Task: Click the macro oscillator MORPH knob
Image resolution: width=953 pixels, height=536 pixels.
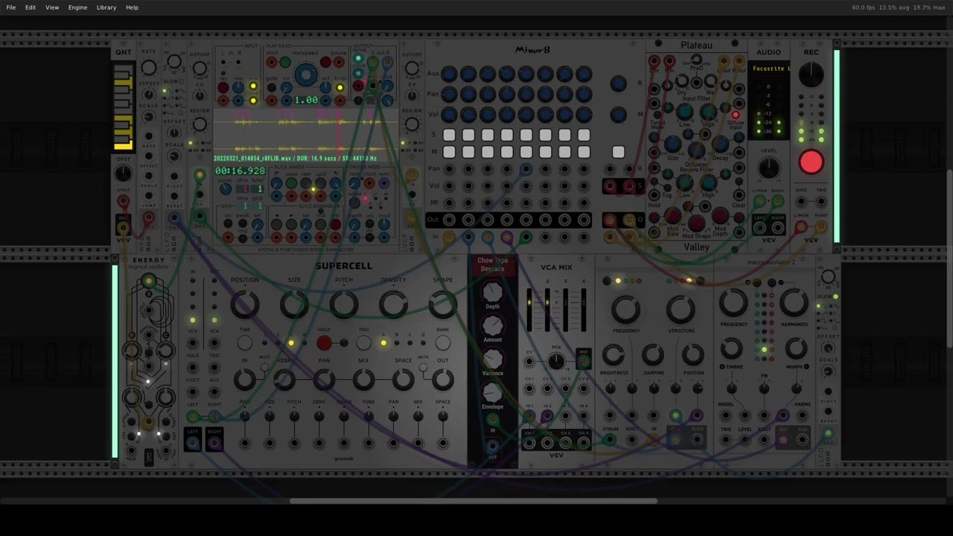Action: point(795,348)
